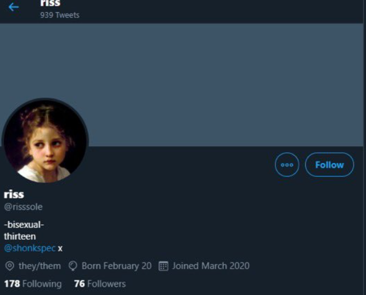
Task: Select the @risssole handle text
Action: 23,207
